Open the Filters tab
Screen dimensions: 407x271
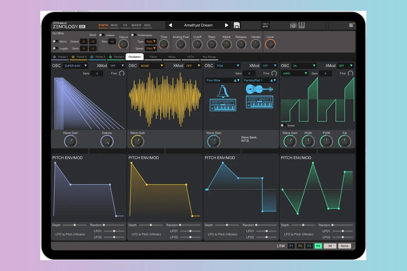click(x=153, y=57)
